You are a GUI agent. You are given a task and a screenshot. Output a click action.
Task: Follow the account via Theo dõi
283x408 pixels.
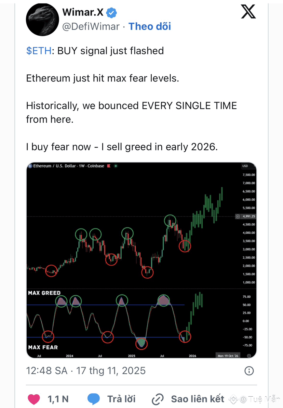point(150,26)
